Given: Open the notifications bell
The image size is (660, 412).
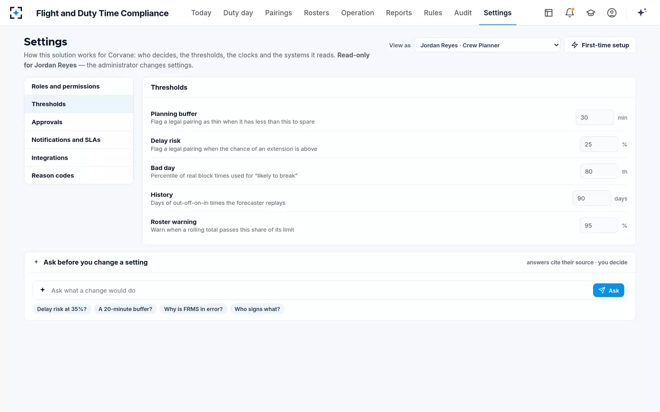Looking at the screenshot, I should click(x=570, y=13).
